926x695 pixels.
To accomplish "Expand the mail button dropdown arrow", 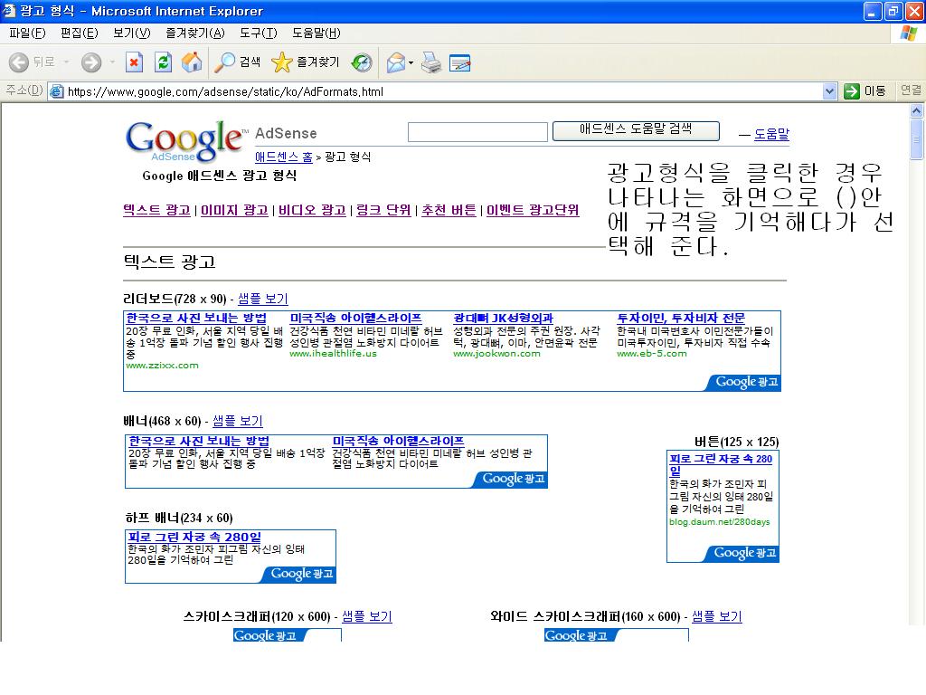I will 411,62.
